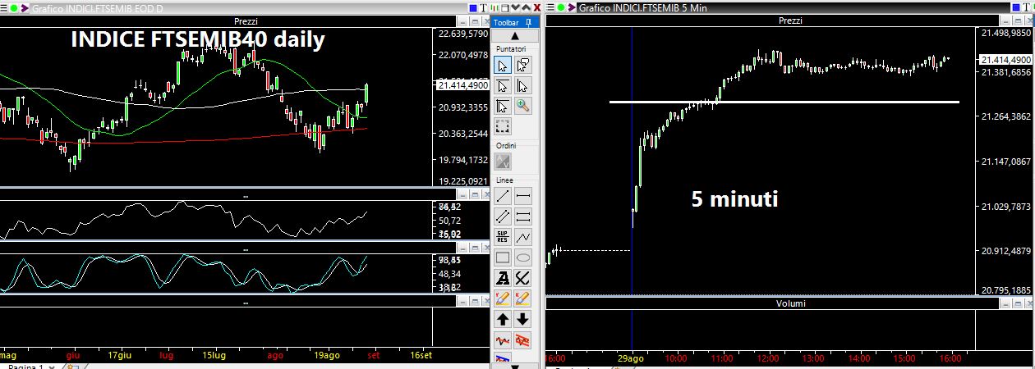Pick the diagonal parallel channel lines tool

point(503,216)
